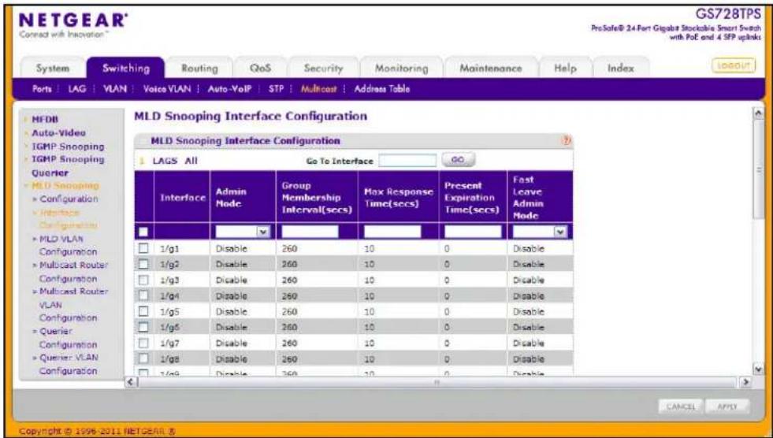Click horizontal scrollbar right arrow
Screen dimensions: 773x438
(x=746, y=382)
